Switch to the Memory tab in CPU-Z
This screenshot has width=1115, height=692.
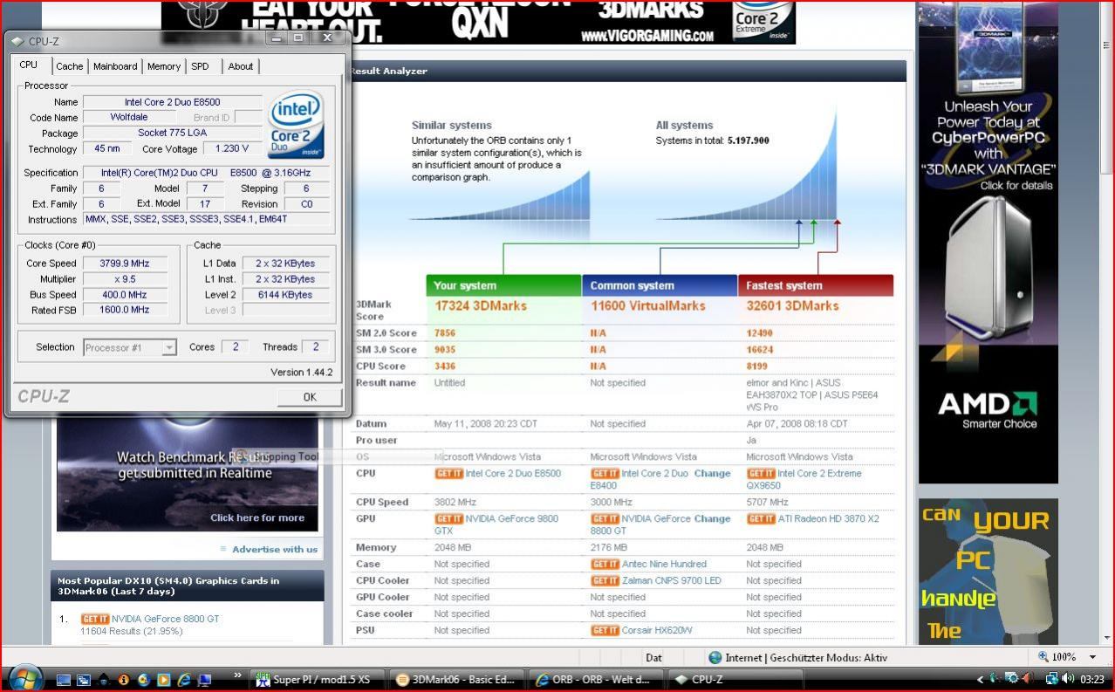(x=163, y=66)
